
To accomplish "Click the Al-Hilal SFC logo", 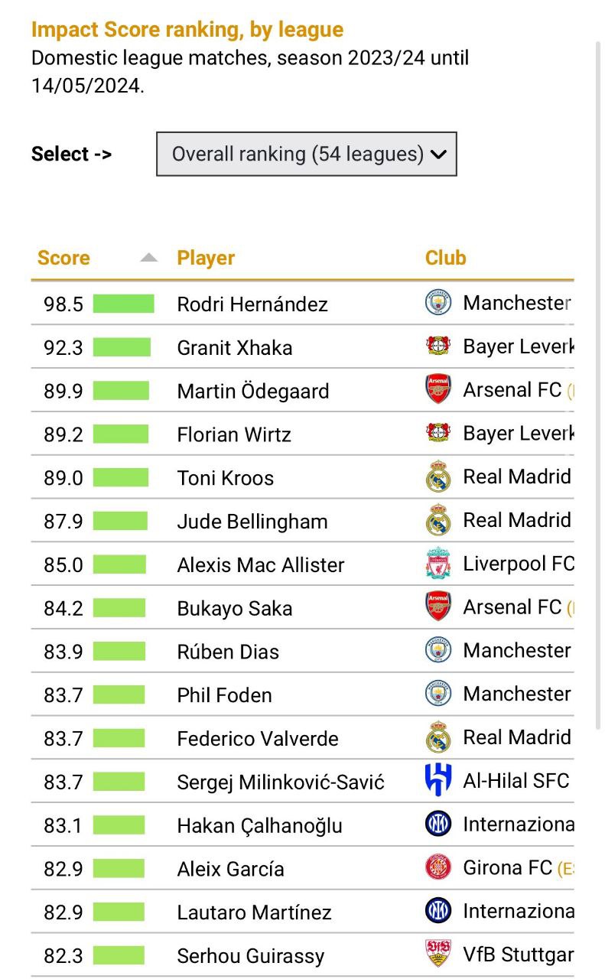I will tap(438, 781).
